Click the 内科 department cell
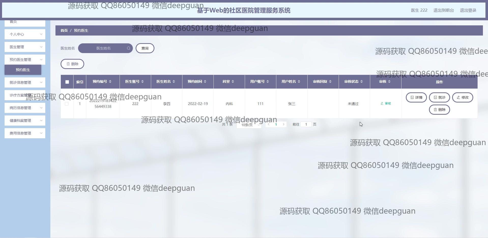 tap(229, 104)
